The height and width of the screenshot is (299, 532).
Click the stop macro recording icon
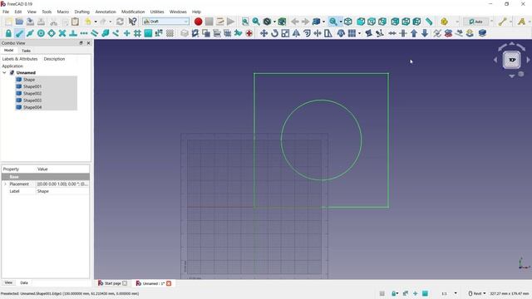pos(209,22)
